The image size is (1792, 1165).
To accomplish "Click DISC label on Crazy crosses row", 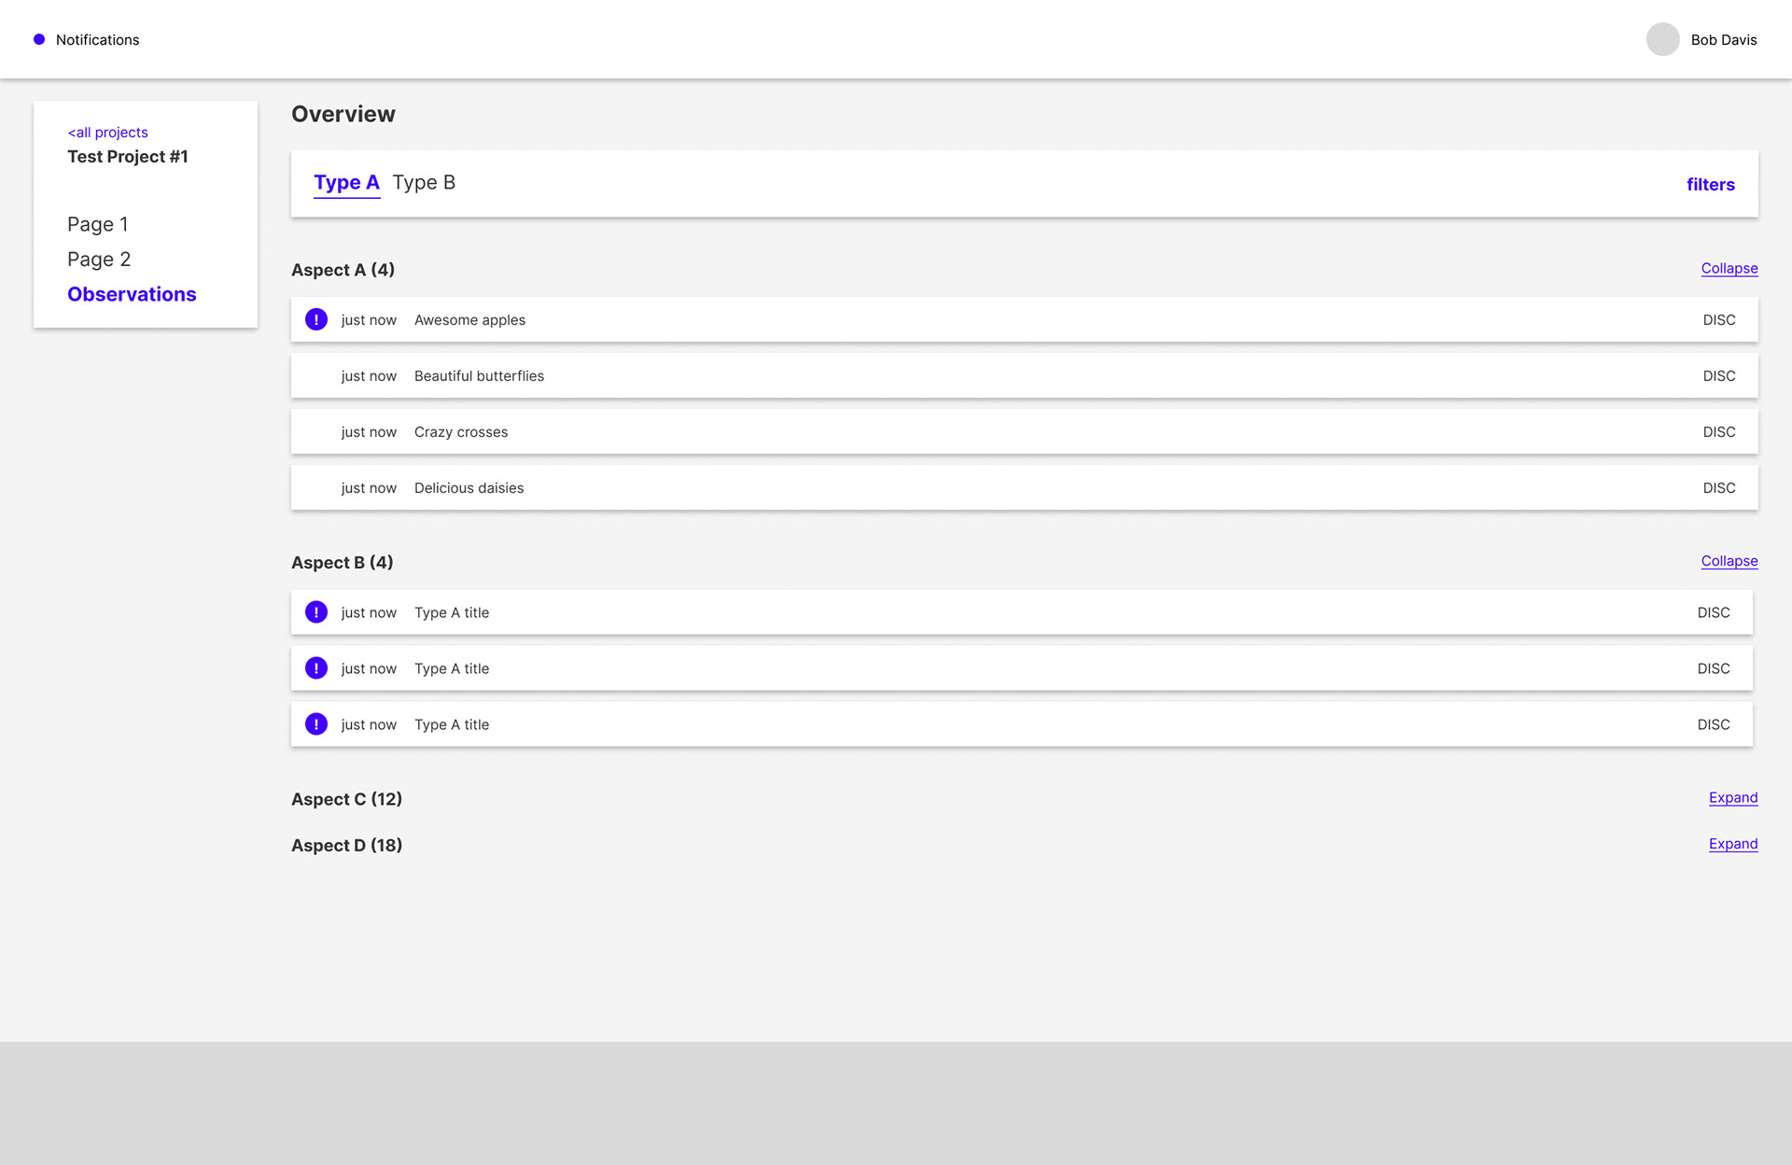I will tap(1719, 432).
